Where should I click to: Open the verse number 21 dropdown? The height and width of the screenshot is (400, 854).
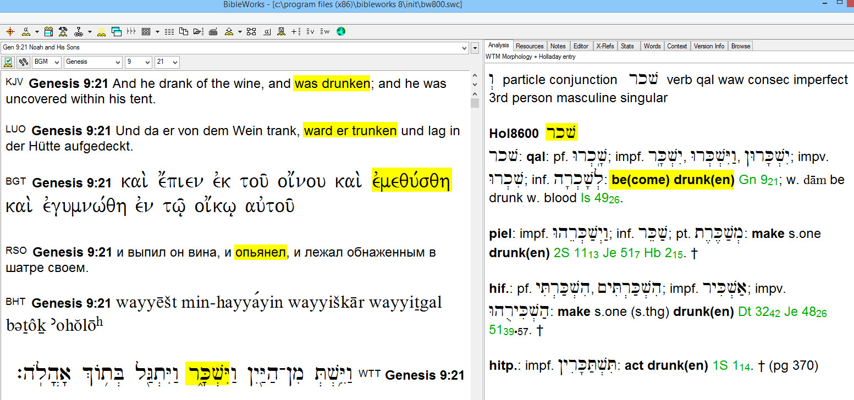[174, 62]
